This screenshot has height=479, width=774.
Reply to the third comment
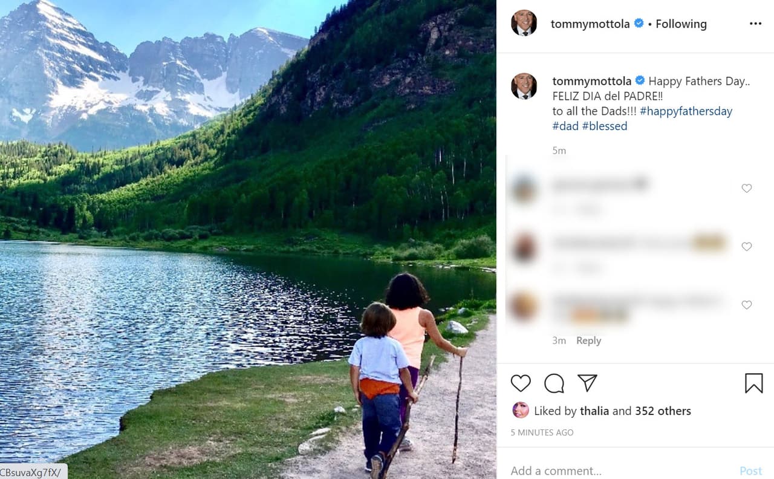point(588,341)
